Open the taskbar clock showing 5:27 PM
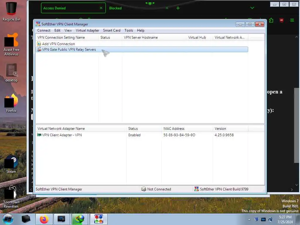This screenshot has width=300, height=225. pos(285,219)
